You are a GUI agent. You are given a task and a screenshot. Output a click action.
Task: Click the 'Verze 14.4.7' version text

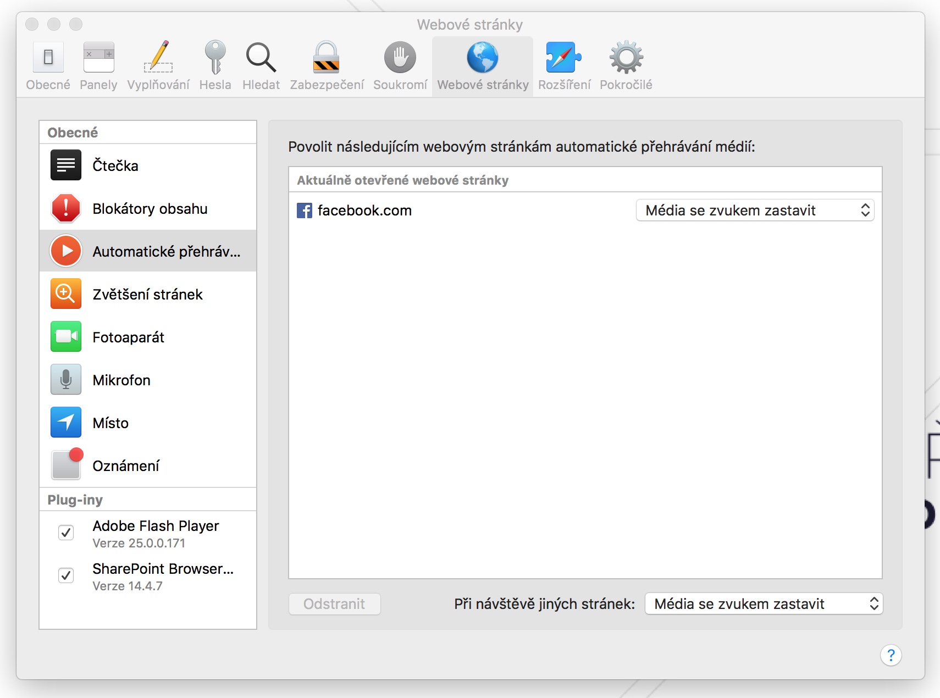[128, 586]
